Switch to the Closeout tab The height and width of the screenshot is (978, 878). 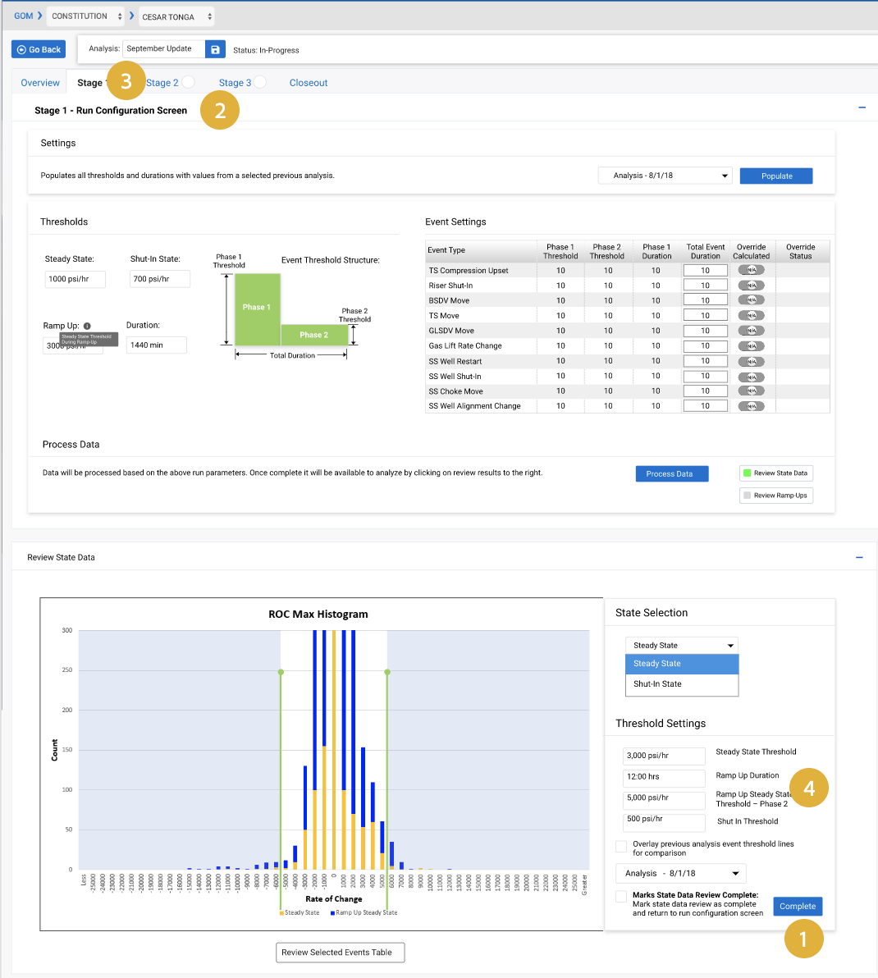(x=308, y=83)
